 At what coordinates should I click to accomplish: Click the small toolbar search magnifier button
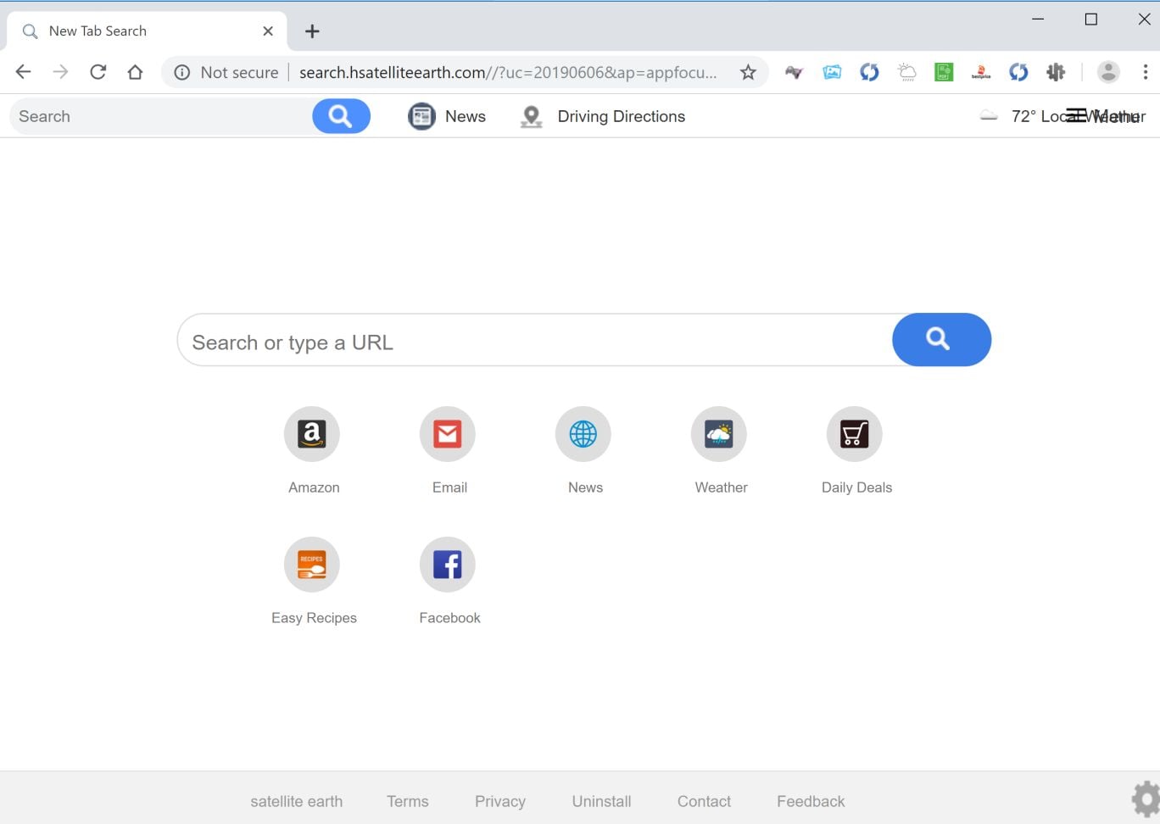pyautogui.click(x=341, y=116)
